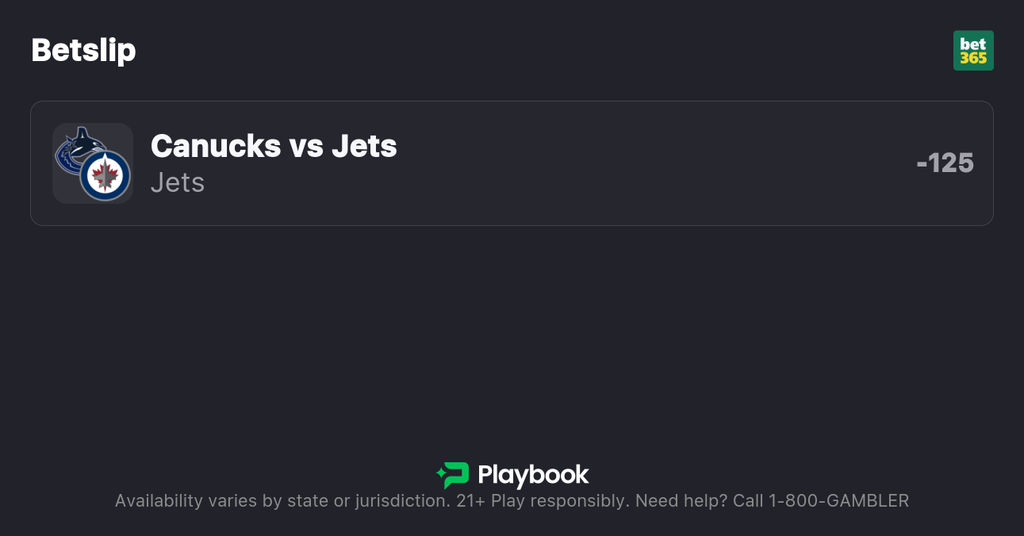This screenshot has height=536, width=1024.
Task: Click the green Playbook spark icon
Action: click(x=452, y=476)
